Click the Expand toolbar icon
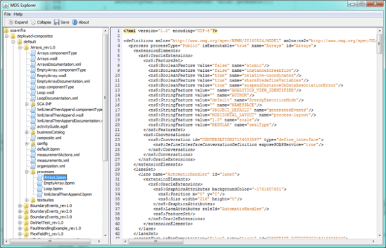This screenshot has width=386, height=248. (11, 22)
